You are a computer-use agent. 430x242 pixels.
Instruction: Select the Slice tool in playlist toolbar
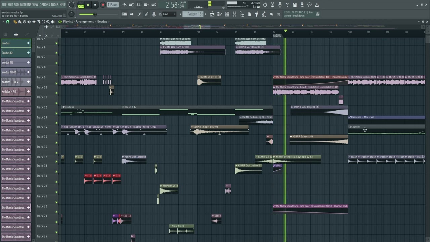pyautogui.click(x=38, y=22)
